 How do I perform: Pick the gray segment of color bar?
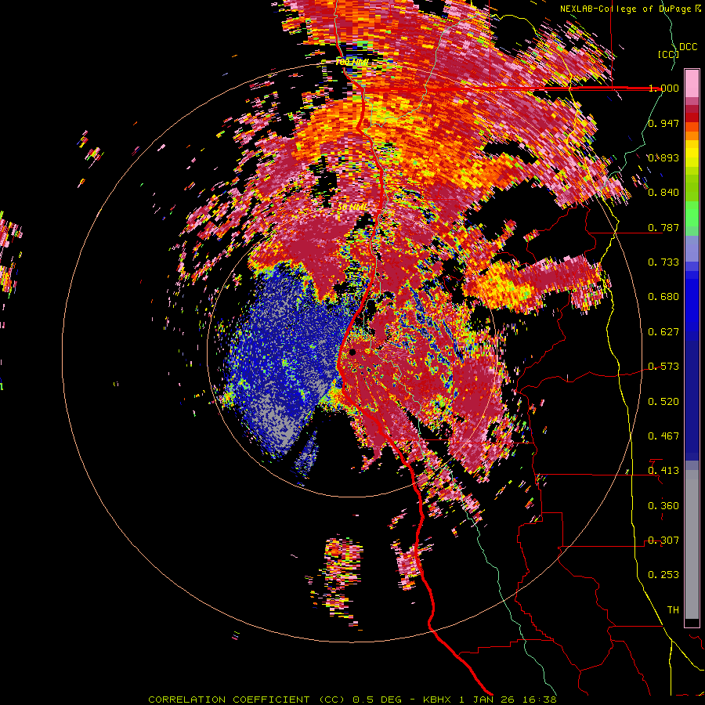[692, 544]
